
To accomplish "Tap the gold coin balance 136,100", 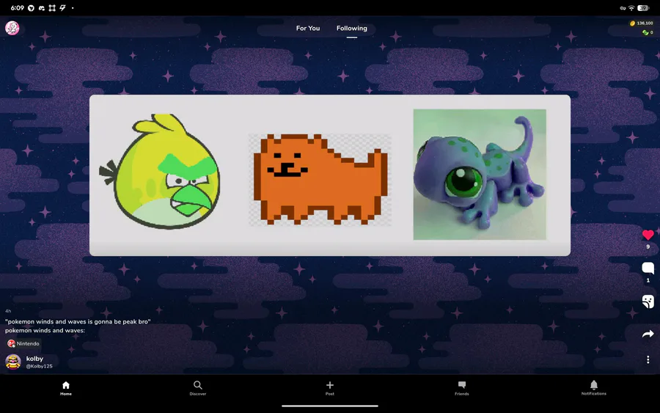I will click(x=641, y=23).
